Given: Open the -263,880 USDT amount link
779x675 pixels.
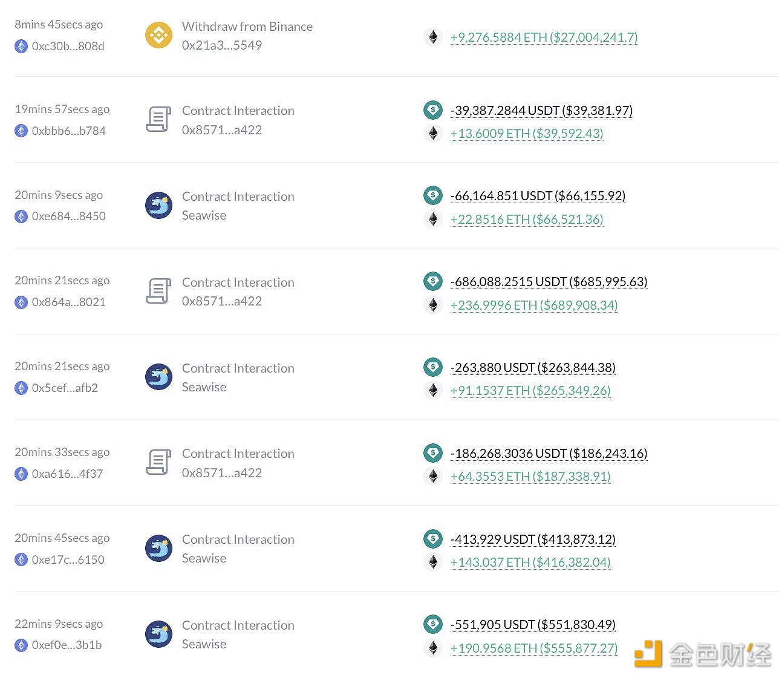Looking at the screenshot, I should (533, 368).
